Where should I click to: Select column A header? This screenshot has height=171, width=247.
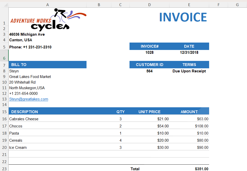[x=48, y=5]
